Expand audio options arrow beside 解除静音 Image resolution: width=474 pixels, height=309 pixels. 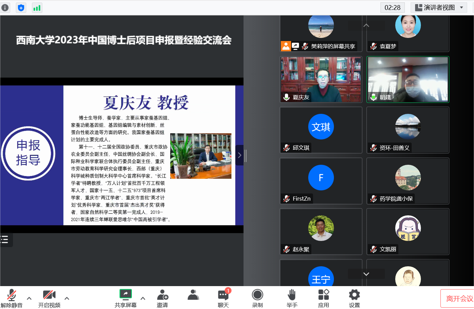[x=29, y=298]
